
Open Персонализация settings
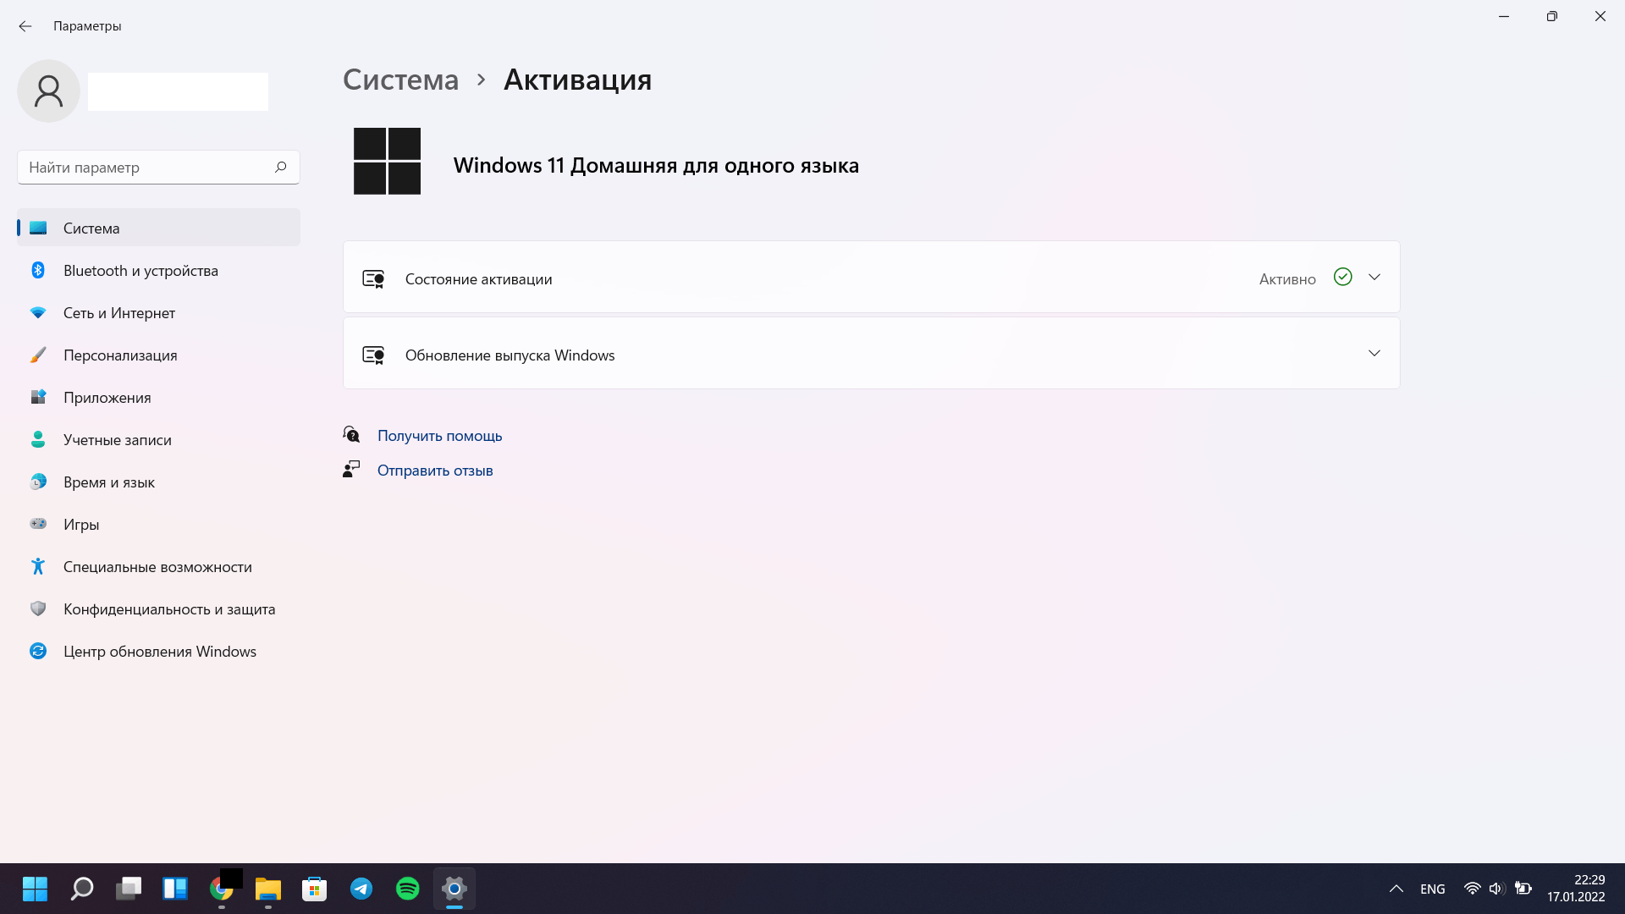tap(158, 355)
